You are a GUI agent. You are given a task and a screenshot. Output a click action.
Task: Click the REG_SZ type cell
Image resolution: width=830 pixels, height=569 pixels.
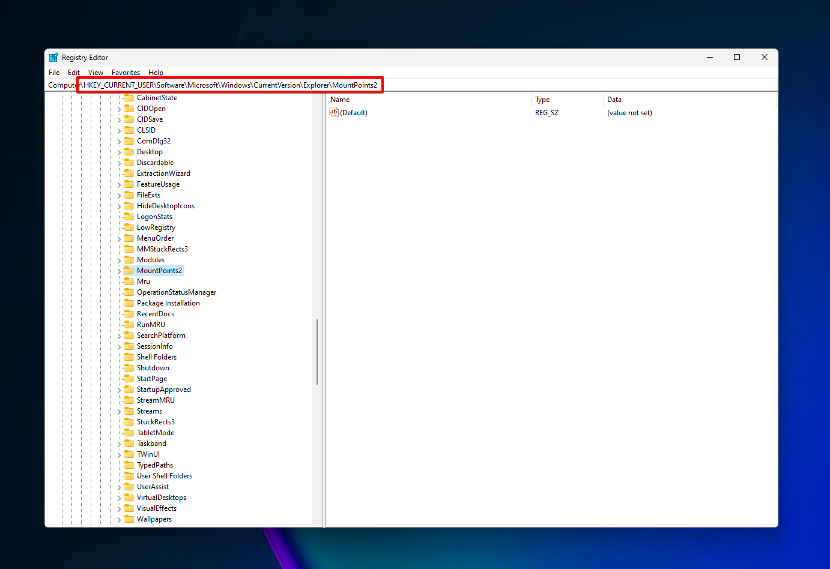point(547,113)
